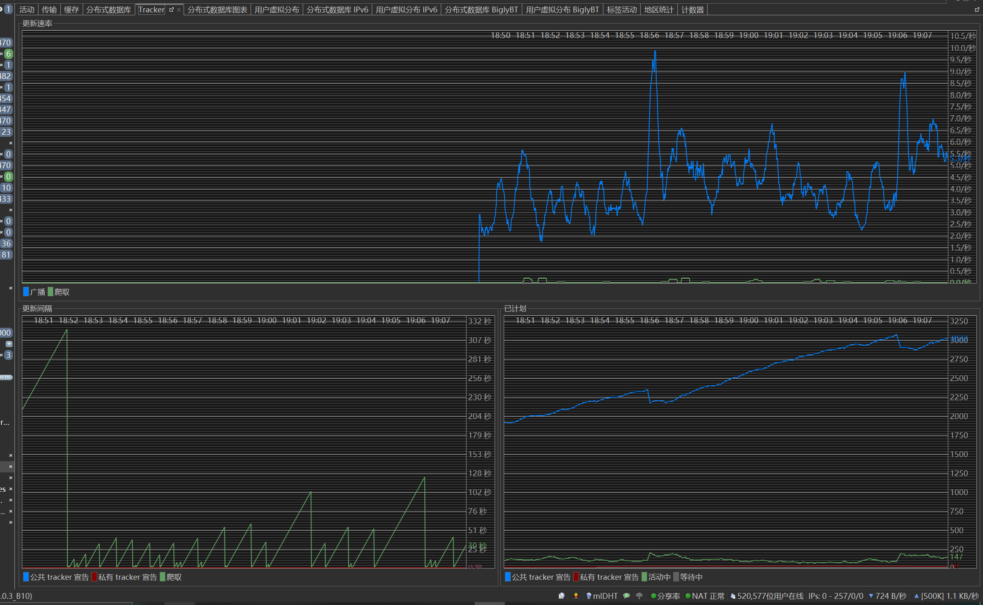The width and height of the screenshot is (983, 605).
Task: Click the detach panel icon at top right
Action: [977, 10]
